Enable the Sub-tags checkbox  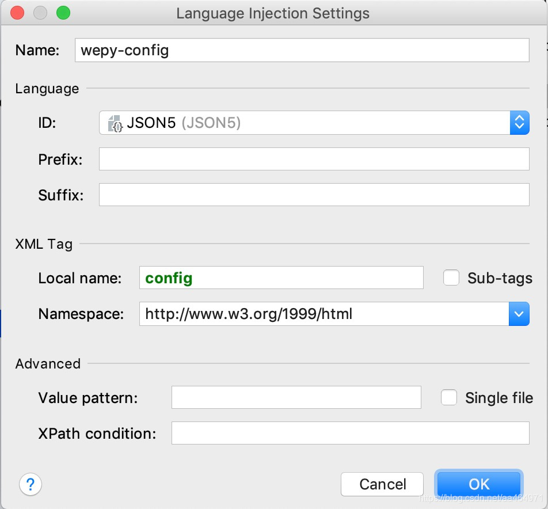451,278
